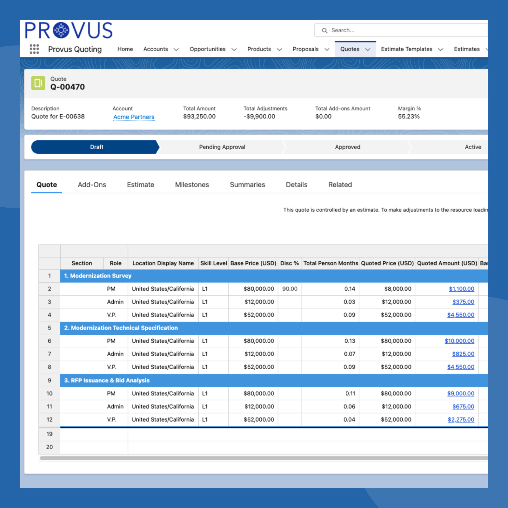Click the horizontal scrollbar under the grid
508x508 pixels.
[x=264, y=458]
